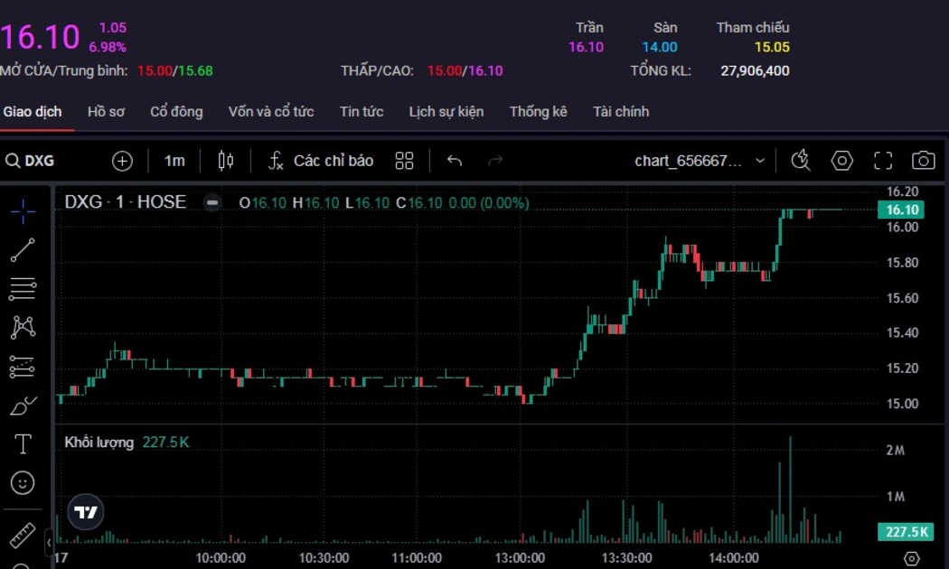Viewport: 949px width, 569px height.
Task: Select the crosshair cursor tool
Action: [23, 211]
